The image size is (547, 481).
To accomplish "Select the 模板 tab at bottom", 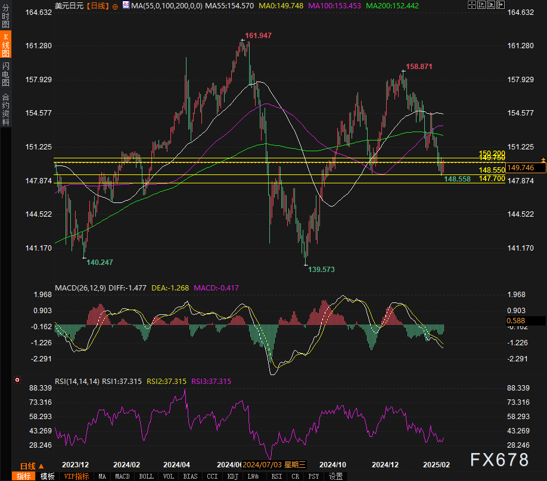I will pos(47,476).
